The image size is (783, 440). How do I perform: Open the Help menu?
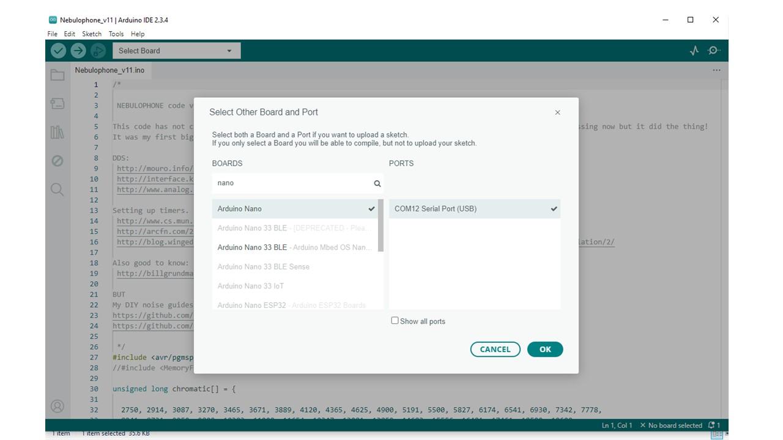[138, 34]
